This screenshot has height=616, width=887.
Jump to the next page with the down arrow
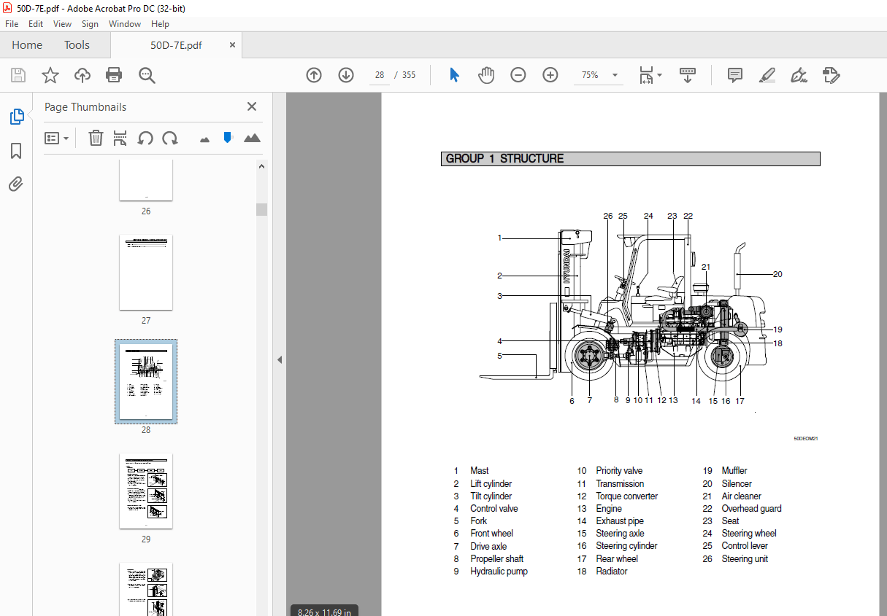pos(345,75)
